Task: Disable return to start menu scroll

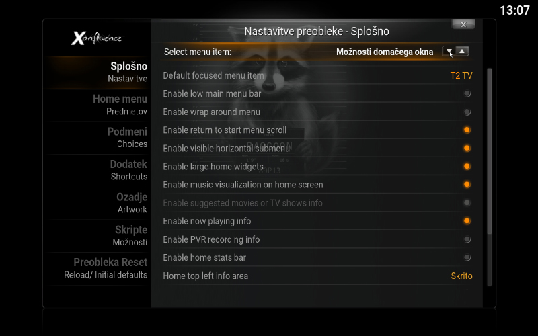Action: point(467,130)
